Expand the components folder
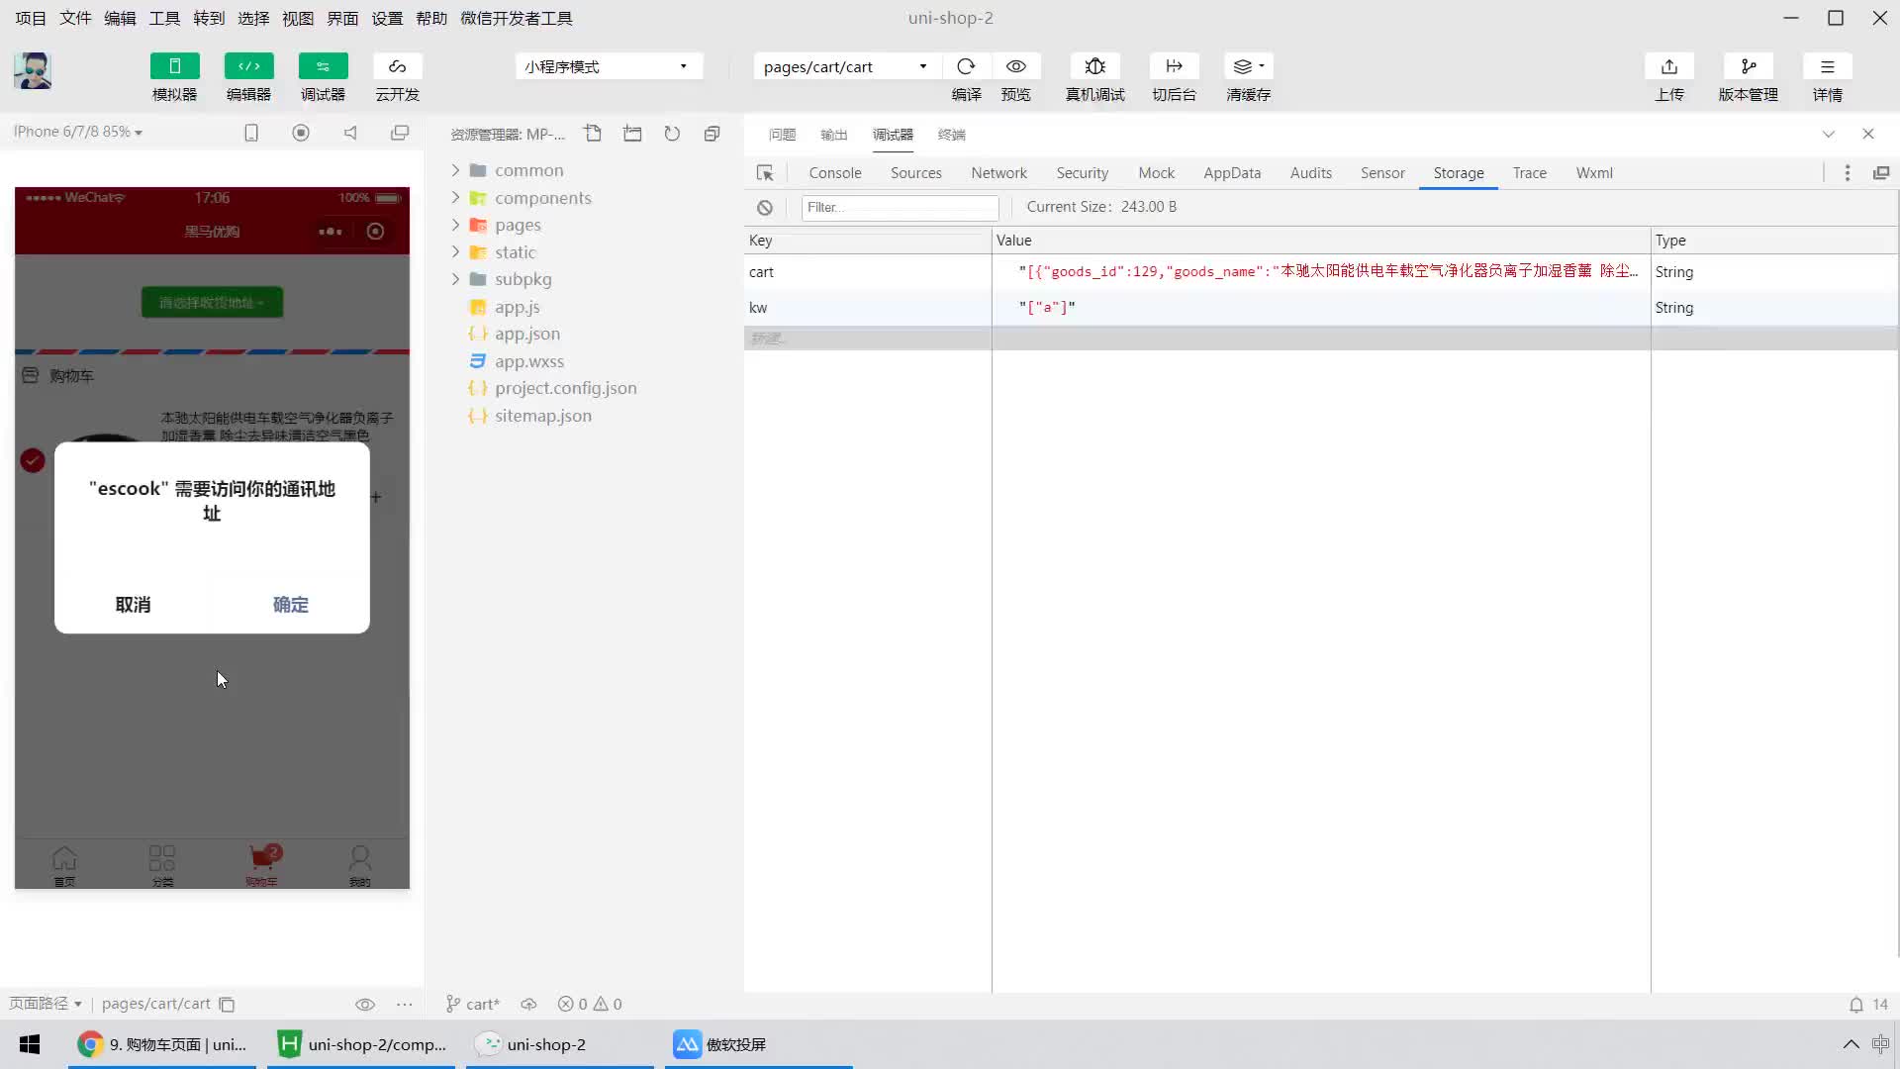The width and height of the screenshot is (1900, 1069). [x=455, y=197]
